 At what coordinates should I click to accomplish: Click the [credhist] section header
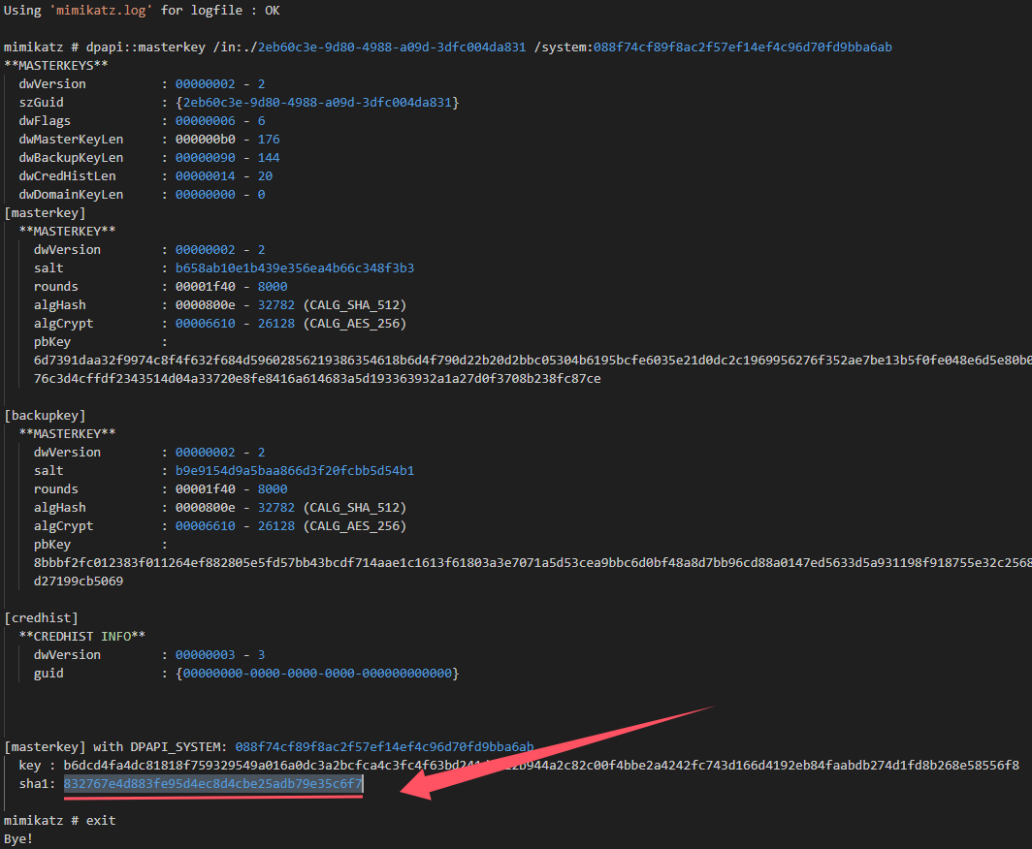click(41, 618)
